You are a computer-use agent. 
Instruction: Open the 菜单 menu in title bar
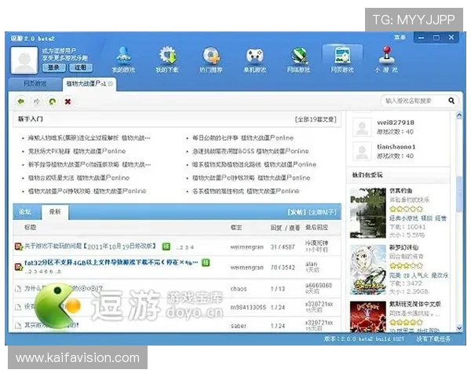(x=400, y=38)
